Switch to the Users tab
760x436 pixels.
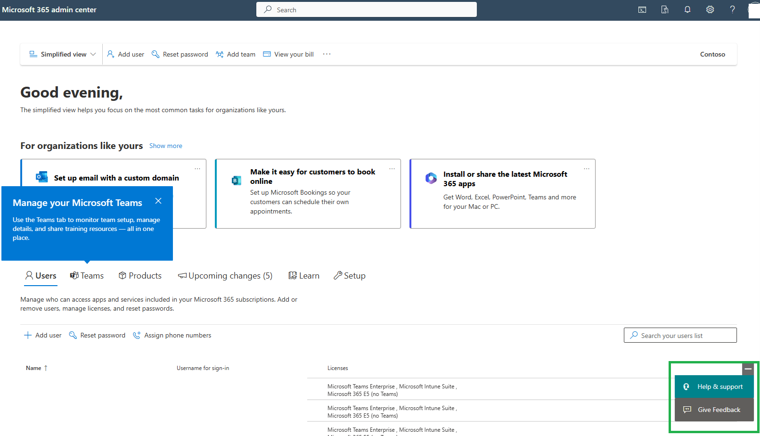pyautogui.click(x=41, y=276)
